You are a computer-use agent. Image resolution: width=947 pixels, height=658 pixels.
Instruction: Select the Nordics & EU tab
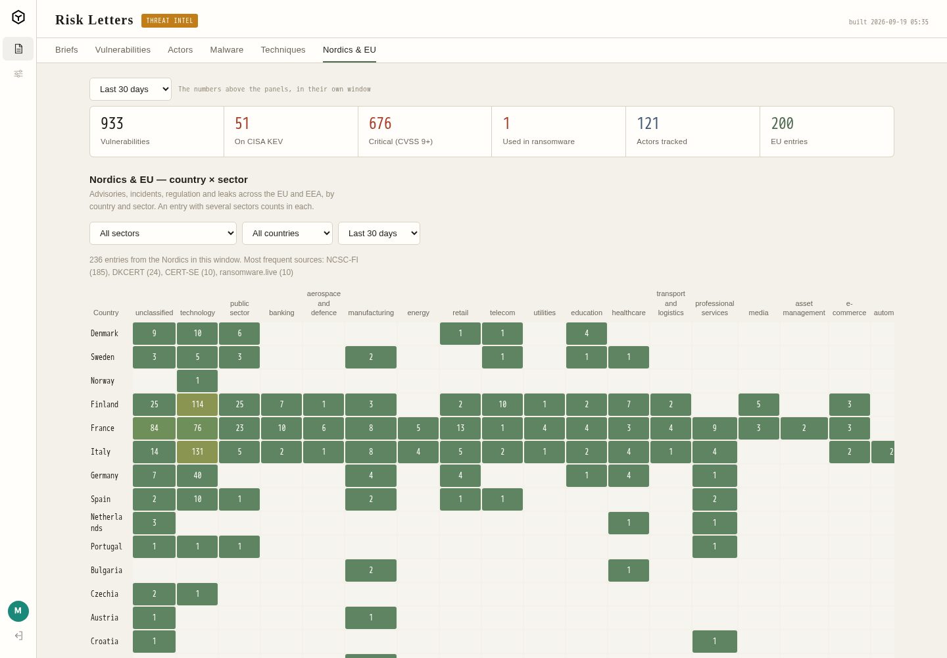click(x=349, y=50)
